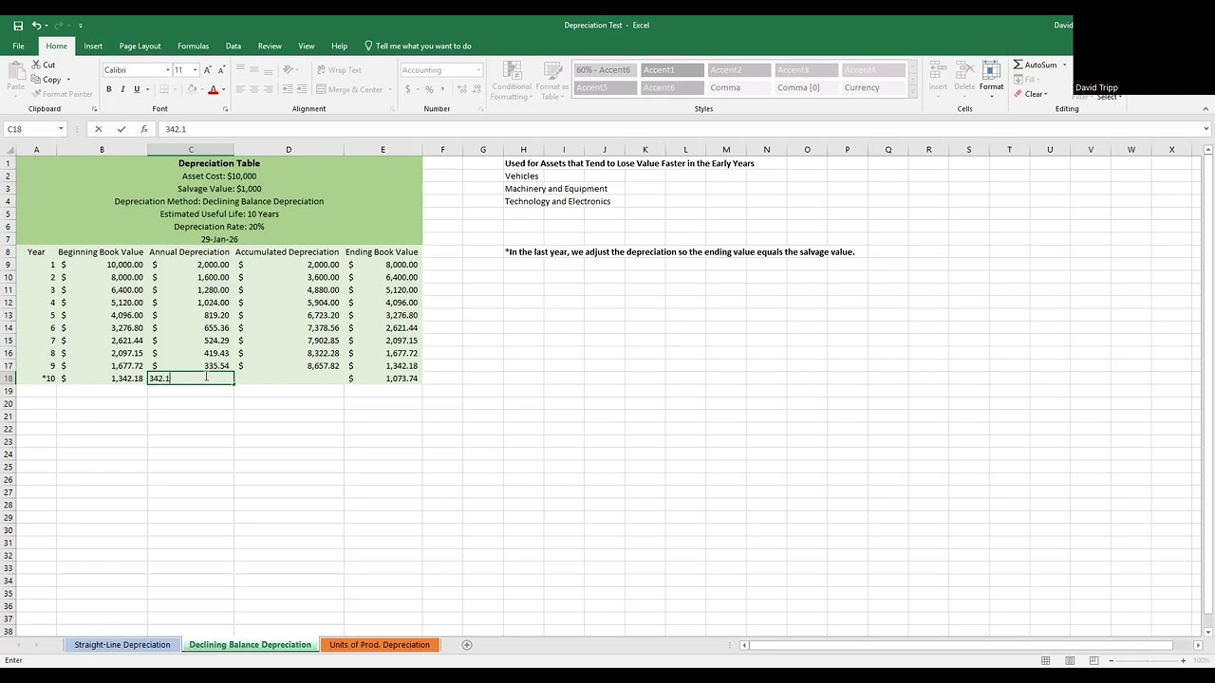Viewport: 1215px width, 683px height.
Task: Toggle Wrap Text
Action: coord(339,70)
